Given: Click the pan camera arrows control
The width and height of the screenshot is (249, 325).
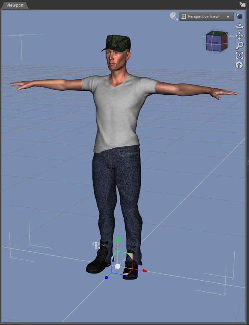Looking at the screenshot, I should click(x=239, y=36).
